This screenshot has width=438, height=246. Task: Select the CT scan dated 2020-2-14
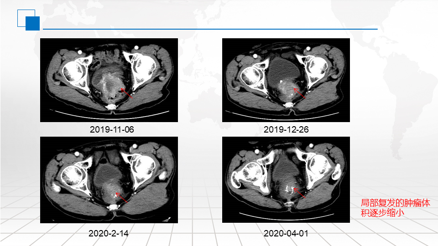coord(109,180)
